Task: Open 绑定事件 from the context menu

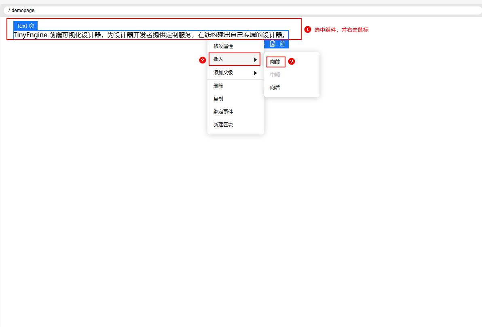Action: pyautogui.click(x=223, y=112)
